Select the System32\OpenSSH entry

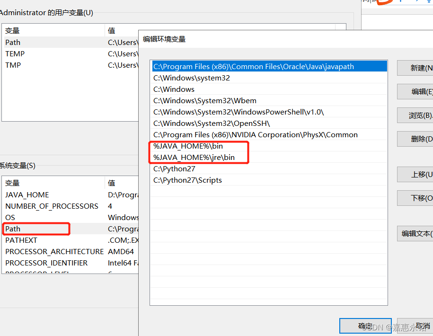pos(269,123)
